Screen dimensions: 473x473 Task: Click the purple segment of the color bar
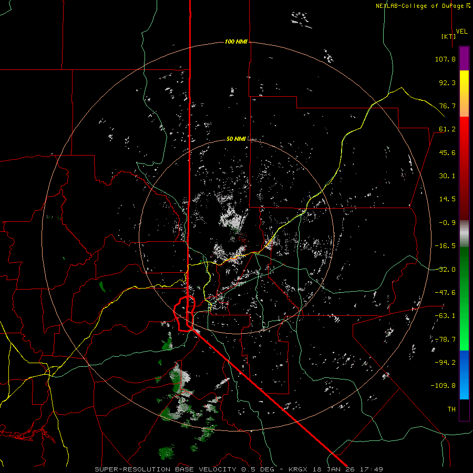[464, 58]
